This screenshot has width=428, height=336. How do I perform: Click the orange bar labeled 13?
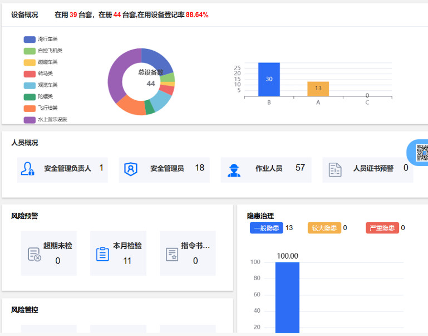[318, 89]
